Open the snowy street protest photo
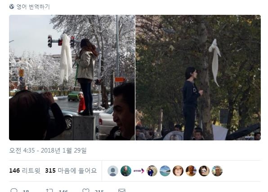Image resolution: width=268 pixels, height=192 pixels. [72, 78]
